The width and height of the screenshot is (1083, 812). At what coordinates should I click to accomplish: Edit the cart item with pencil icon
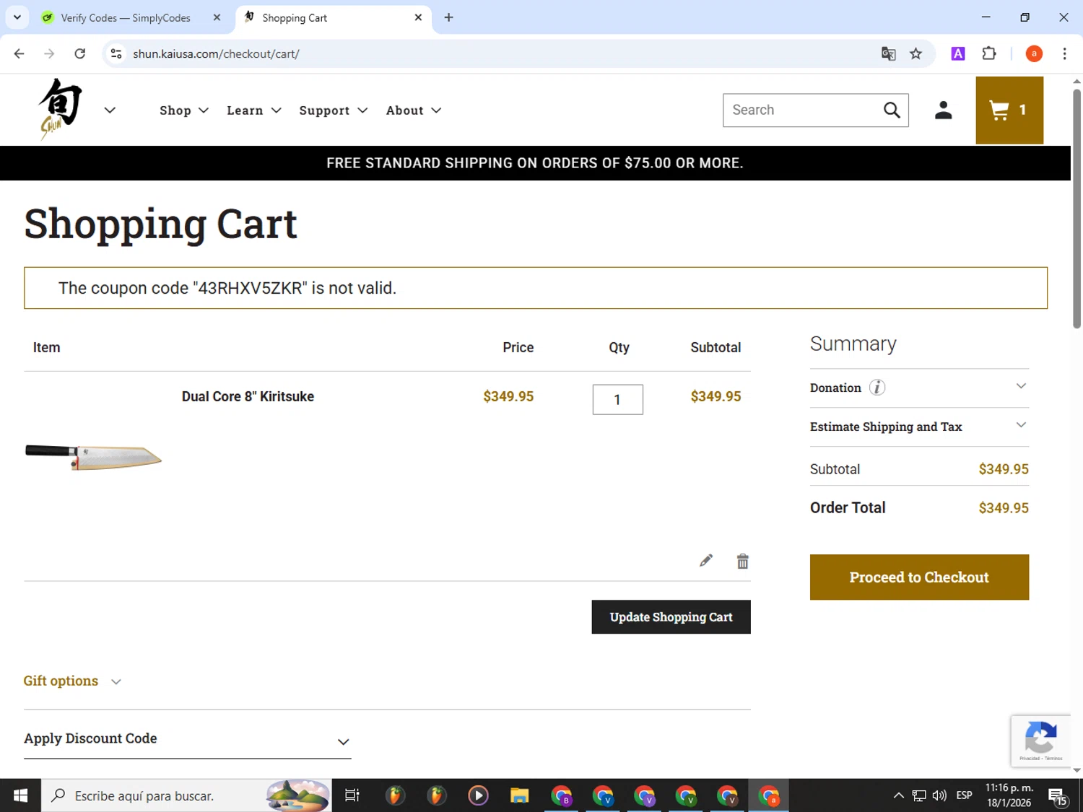(x=706, y=561)
